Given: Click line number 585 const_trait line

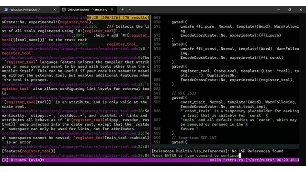Looking at the screenshot, I should pos(157,102).
